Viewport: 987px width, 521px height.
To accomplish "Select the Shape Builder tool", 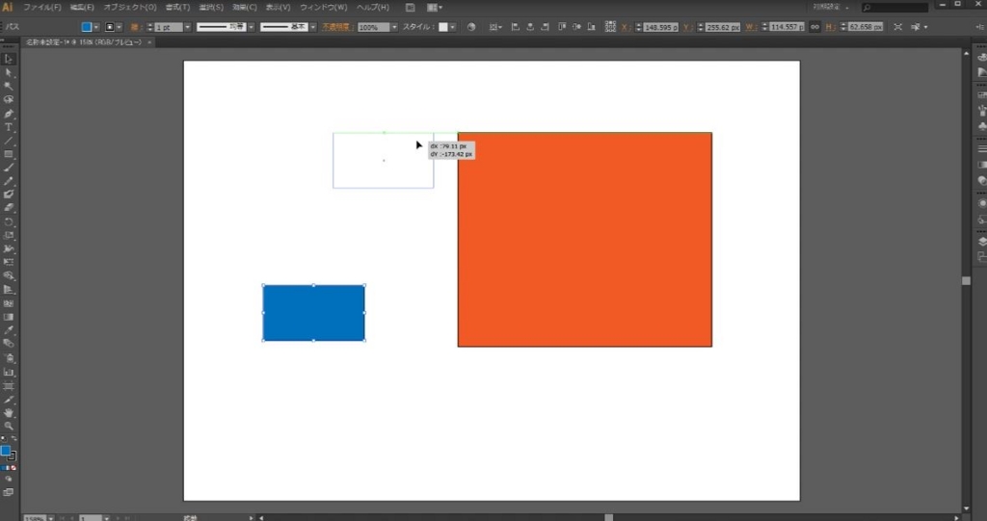I will 9,275.
